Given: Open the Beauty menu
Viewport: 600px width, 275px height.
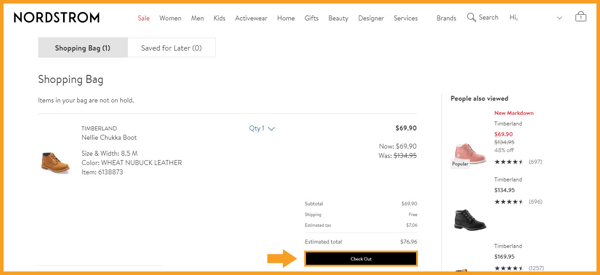Looking at the screenshot, I should pyautogui.click(x=338, y=18).
